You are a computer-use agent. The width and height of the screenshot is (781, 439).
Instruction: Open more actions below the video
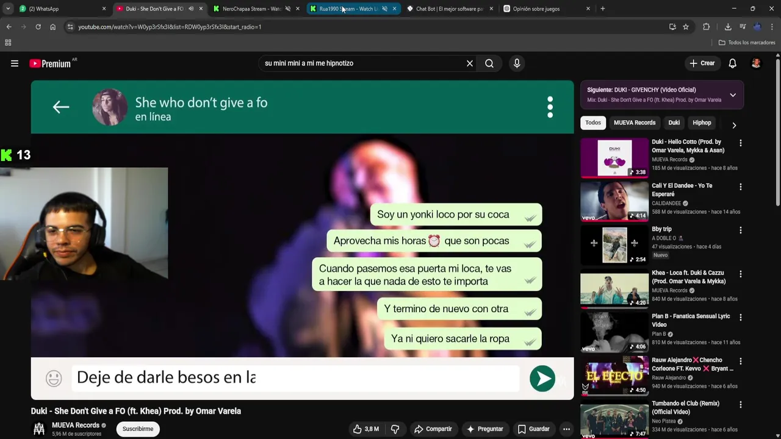pyautogui.click(x=566, y=429)
